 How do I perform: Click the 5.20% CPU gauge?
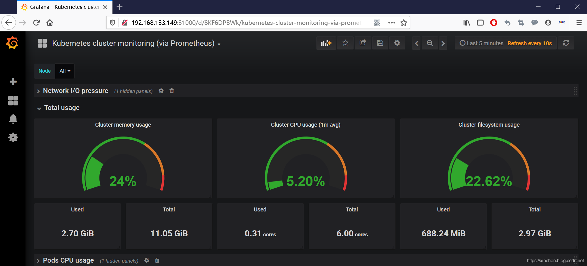tap(306, 164)
